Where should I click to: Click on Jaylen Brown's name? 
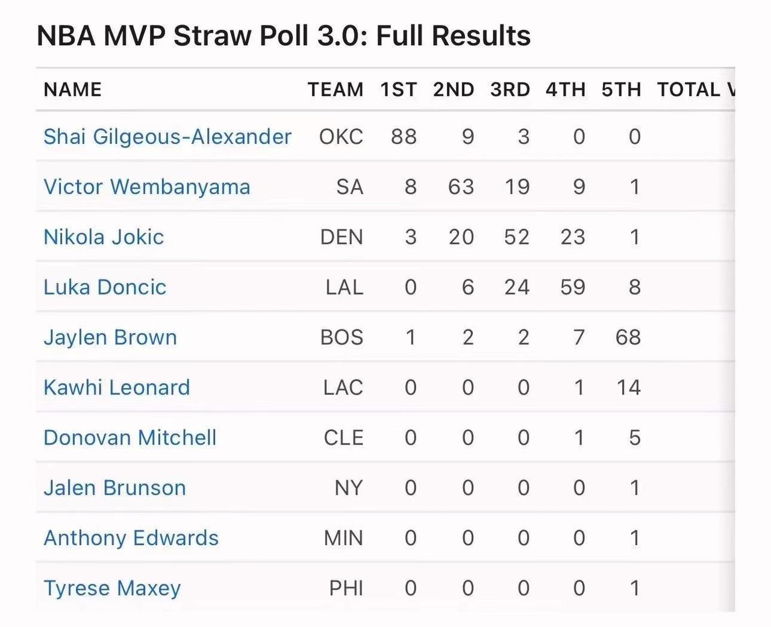110,337
